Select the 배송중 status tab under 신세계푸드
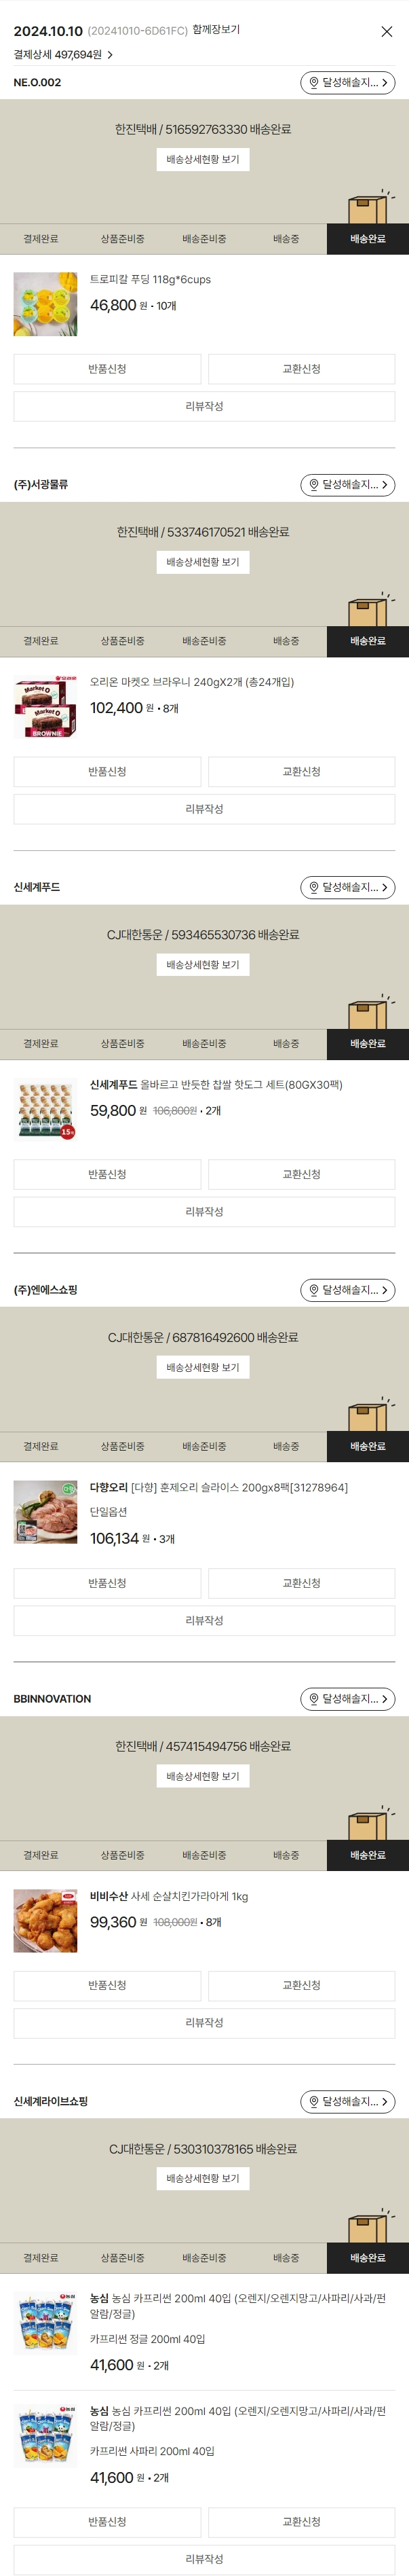The height and width of the screenshot is (2576, 409). pyautogui.click(x=286, y=1044)
